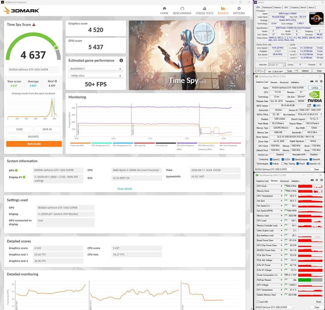Toggle the UEFI checkbox in GPU-Z
Screen dimensions: 325x310
[314, 106]
